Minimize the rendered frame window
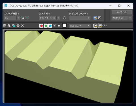 point(110,6)
